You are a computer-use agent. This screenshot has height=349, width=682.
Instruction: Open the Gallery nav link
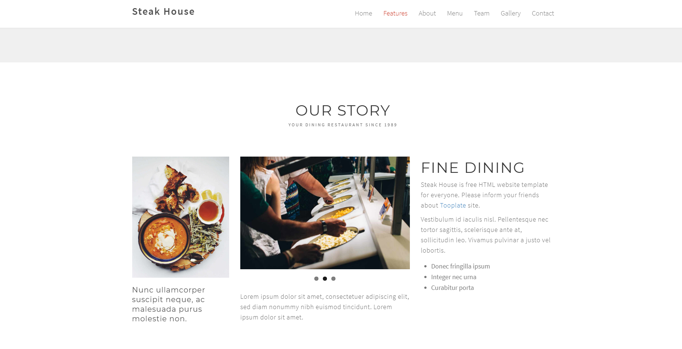[511, 13]
